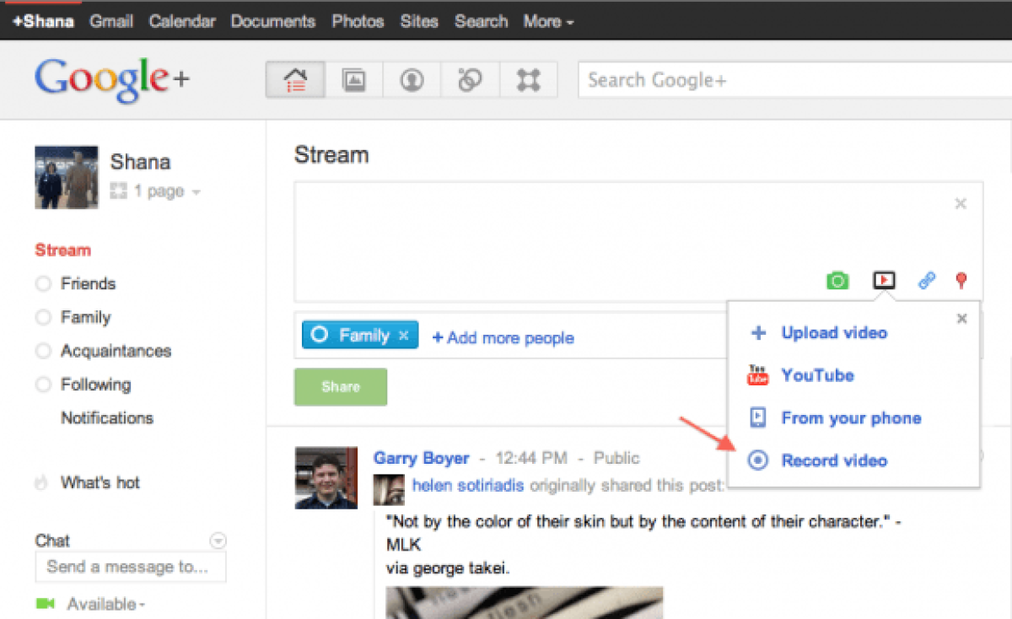Open the Games icon in navigation bar

pos(528,81)
